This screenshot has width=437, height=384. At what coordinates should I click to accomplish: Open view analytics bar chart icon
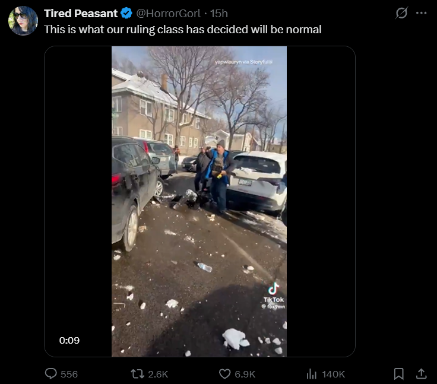(312, 374)
